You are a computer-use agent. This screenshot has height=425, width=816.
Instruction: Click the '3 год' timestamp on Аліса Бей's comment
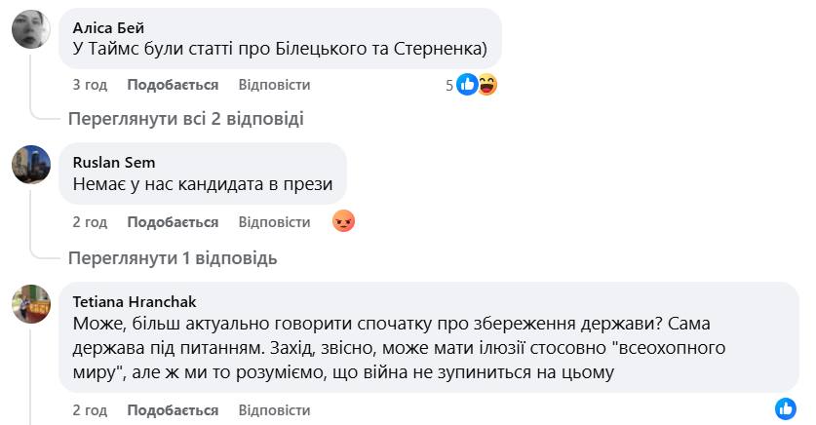click(x=90, y=85)
